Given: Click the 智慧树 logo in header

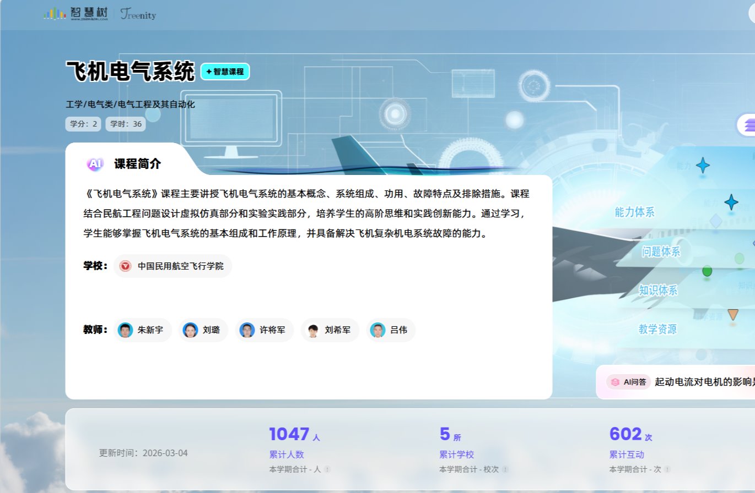Looking at the screenshot, I should click(75, 13).
